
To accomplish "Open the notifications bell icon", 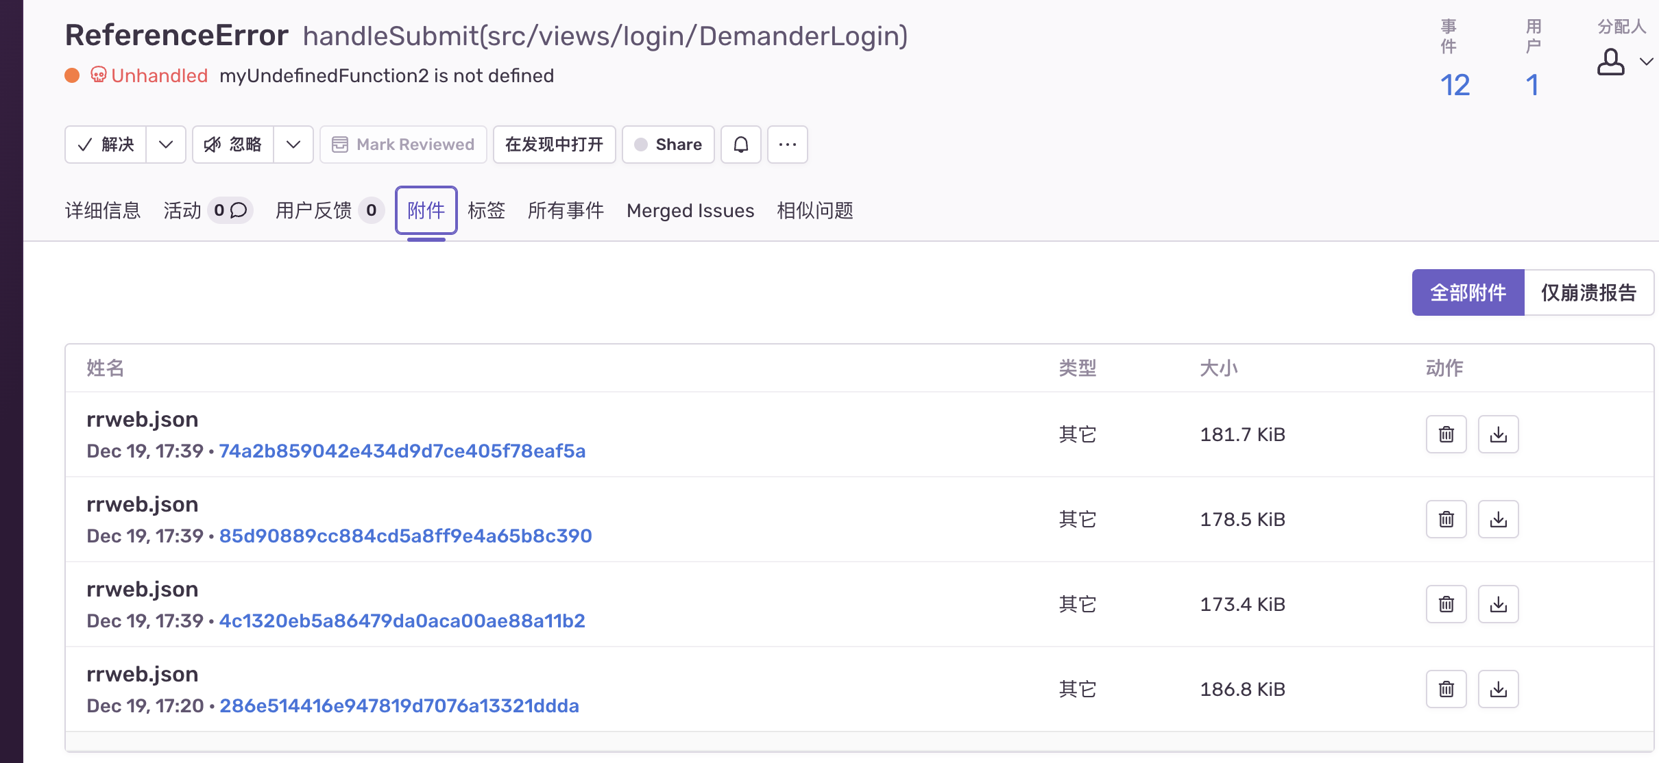I will coord(740,145).
